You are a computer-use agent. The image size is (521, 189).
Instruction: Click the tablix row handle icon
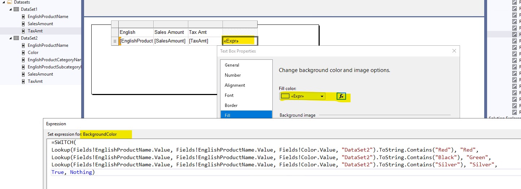115,41
